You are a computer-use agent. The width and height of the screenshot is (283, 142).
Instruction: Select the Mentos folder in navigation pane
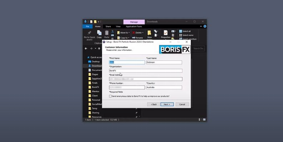tap(94, 91)
